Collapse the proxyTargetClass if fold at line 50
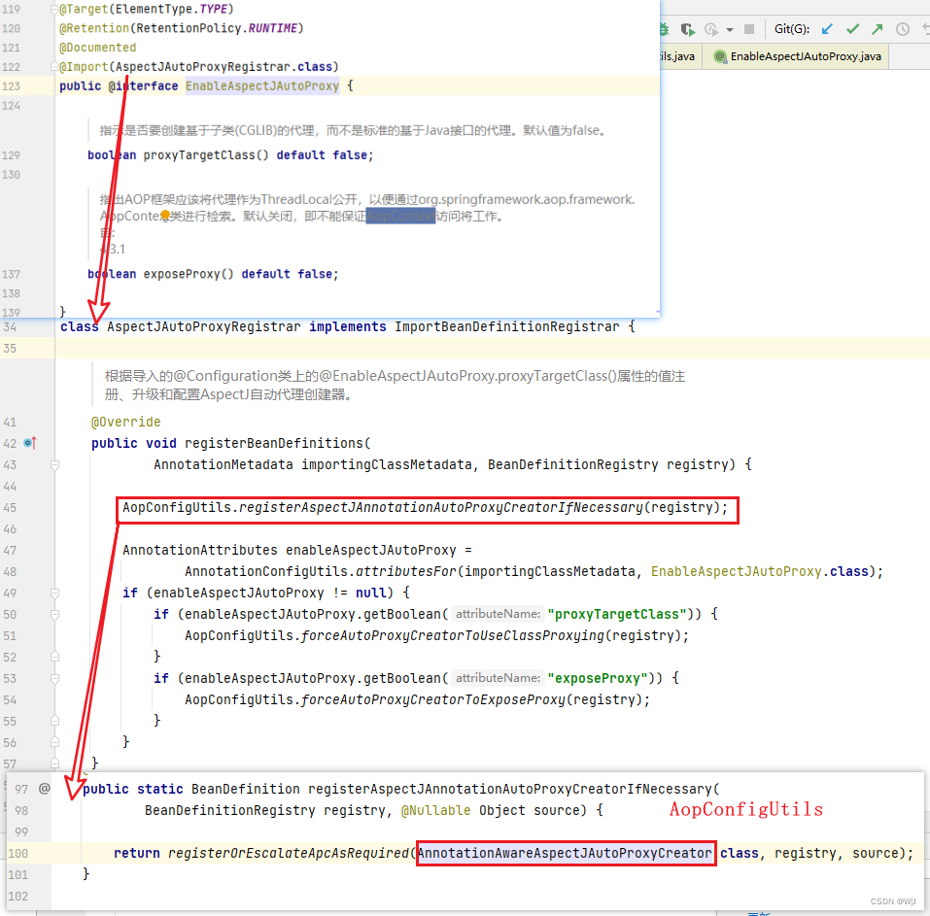 coord(54,614)
